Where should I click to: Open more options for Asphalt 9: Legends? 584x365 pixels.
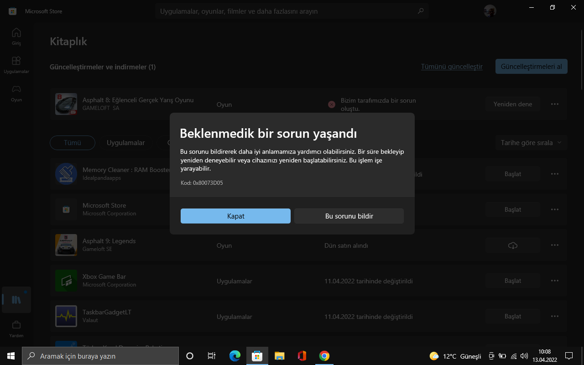(x=555, y=245)
